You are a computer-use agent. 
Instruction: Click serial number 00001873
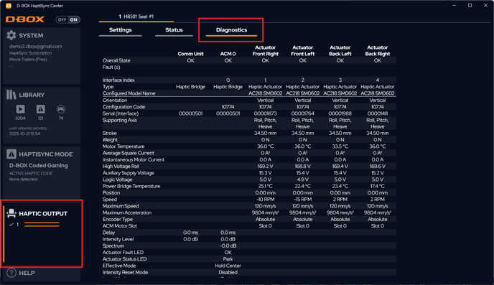(x=265, y=113)
